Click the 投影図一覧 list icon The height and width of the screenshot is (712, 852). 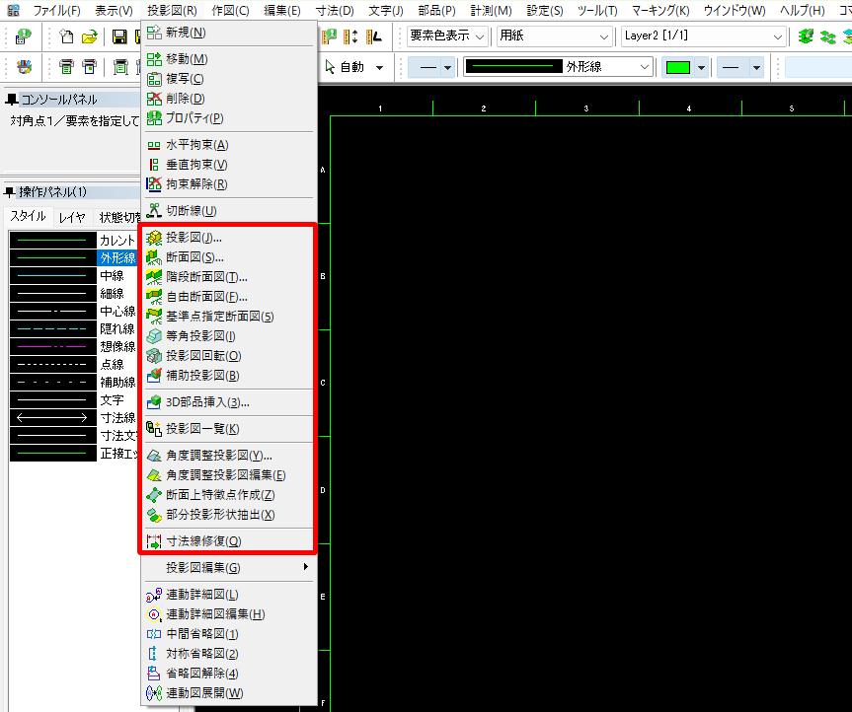coord(153,429)
